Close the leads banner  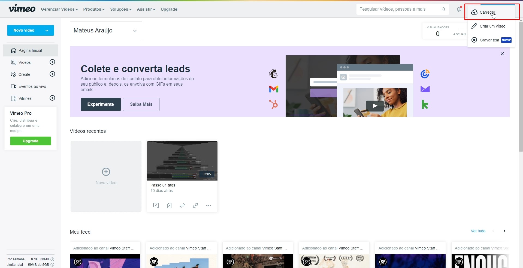tap(502, 54)
